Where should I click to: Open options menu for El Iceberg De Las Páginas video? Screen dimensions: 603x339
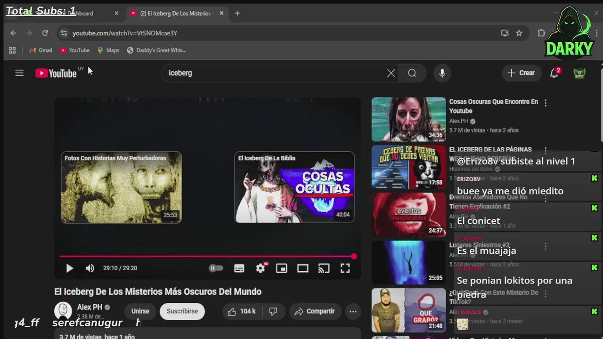tap(546, 150)
